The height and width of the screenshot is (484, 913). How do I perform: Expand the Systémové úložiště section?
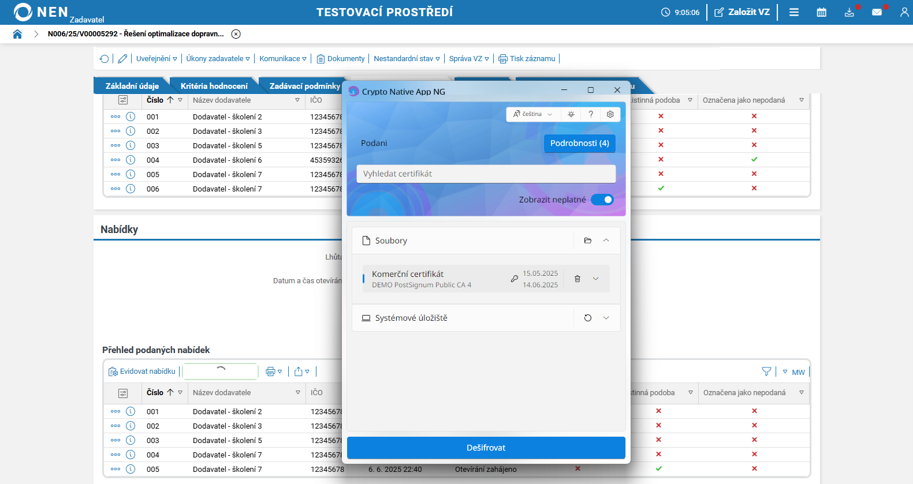606,318
